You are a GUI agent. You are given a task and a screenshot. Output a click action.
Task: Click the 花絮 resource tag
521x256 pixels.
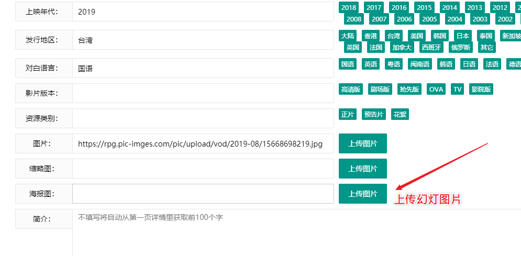(x=400, y=114)
